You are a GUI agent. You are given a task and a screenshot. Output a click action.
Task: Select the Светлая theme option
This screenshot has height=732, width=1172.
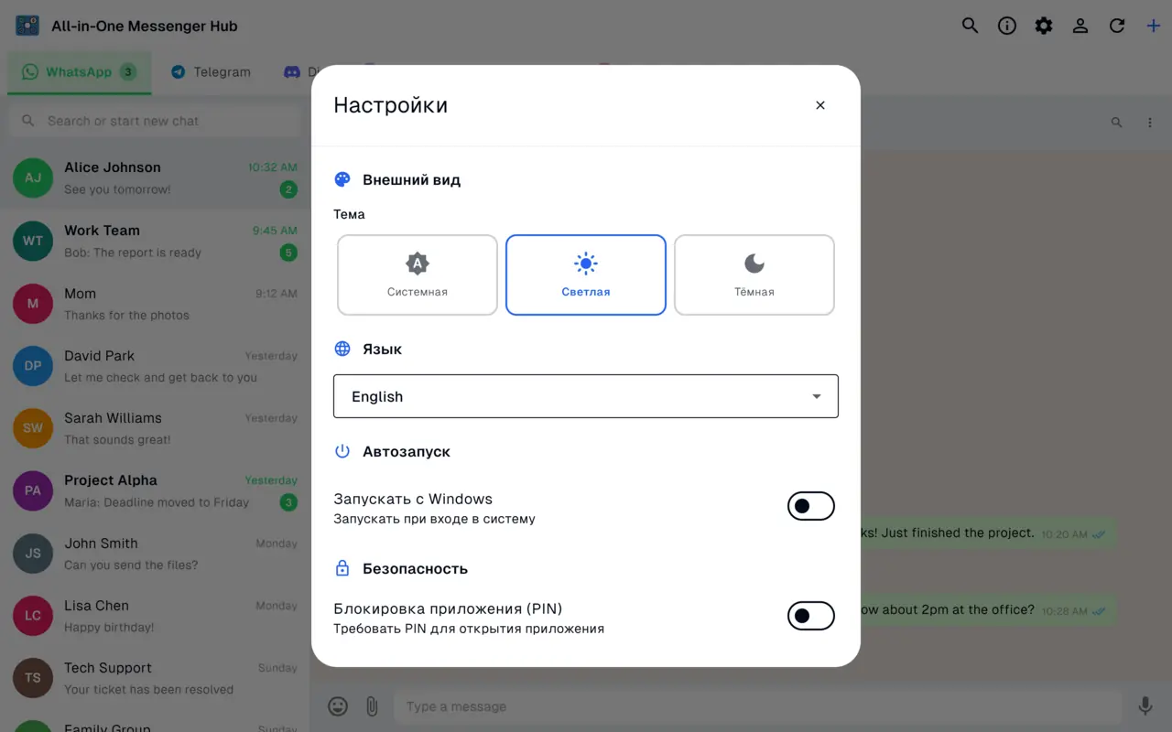tap(586, 275)
